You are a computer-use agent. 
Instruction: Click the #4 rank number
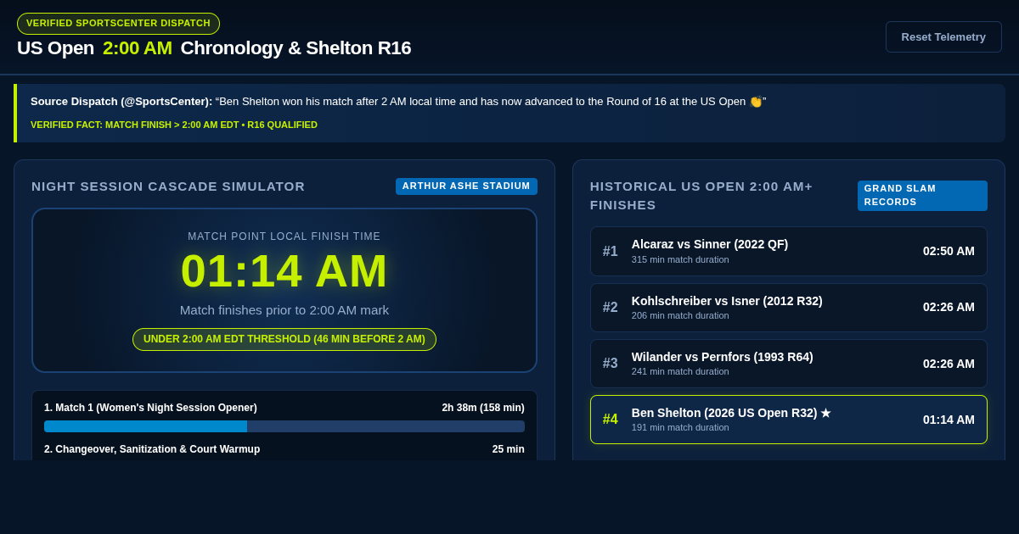[x=611, y=420]
